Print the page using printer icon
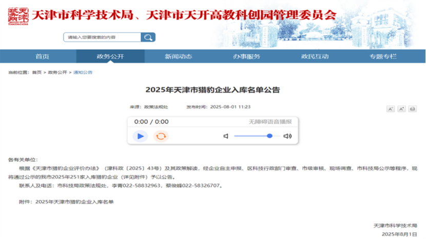 point(412,109)
